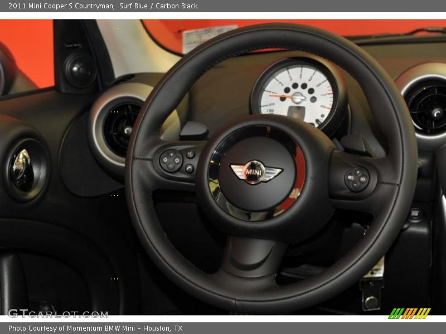Click the chrome door handle on the left
446x334 pixels.
(23, 169)
